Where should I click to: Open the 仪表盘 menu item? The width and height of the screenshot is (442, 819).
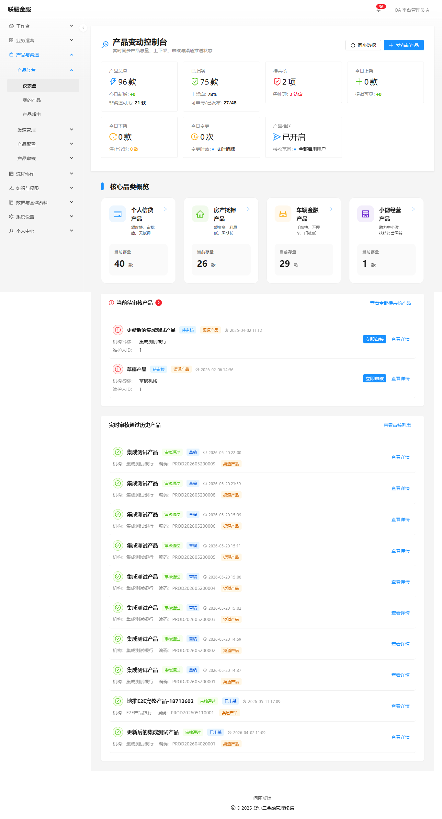point(43,86)
